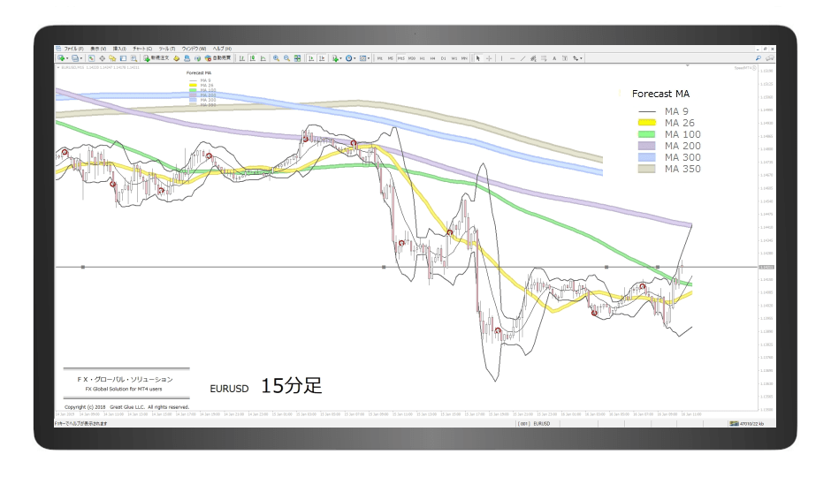The height and width of the screenshot is (477, 831).
Task: Open the Templates dropdown
Action: 364,58
